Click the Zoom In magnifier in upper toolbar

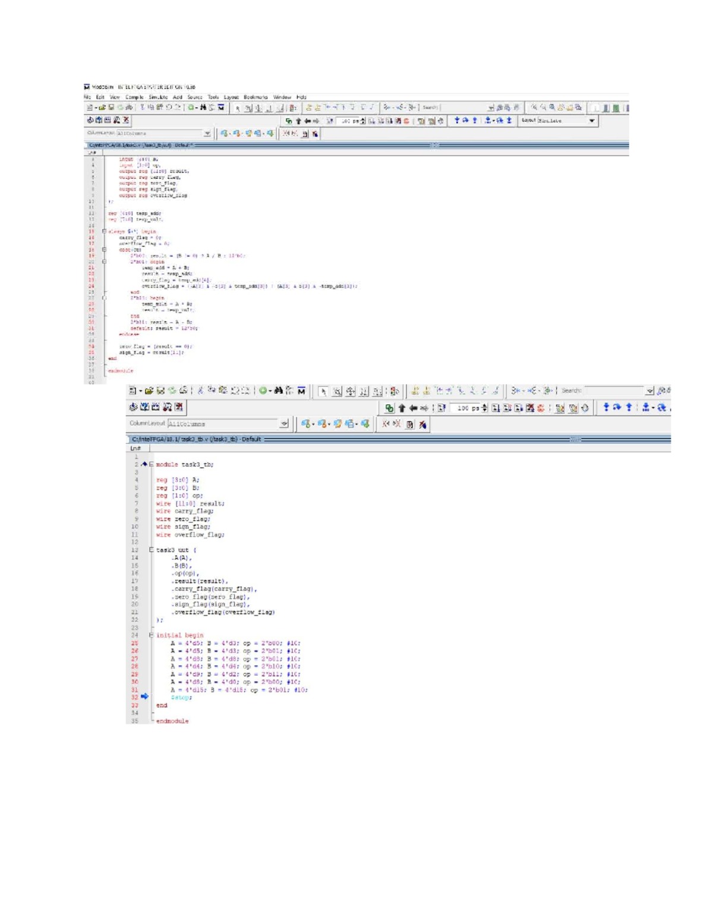pyautogui.click(x=535, y=107)
